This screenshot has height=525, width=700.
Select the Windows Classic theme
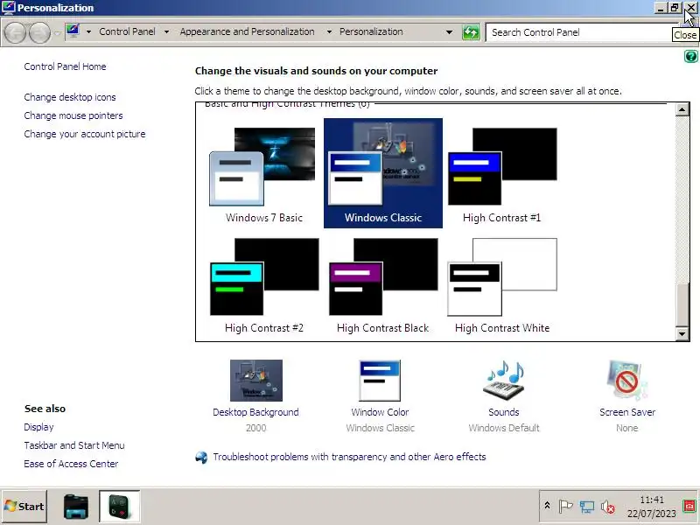(383, 173)
